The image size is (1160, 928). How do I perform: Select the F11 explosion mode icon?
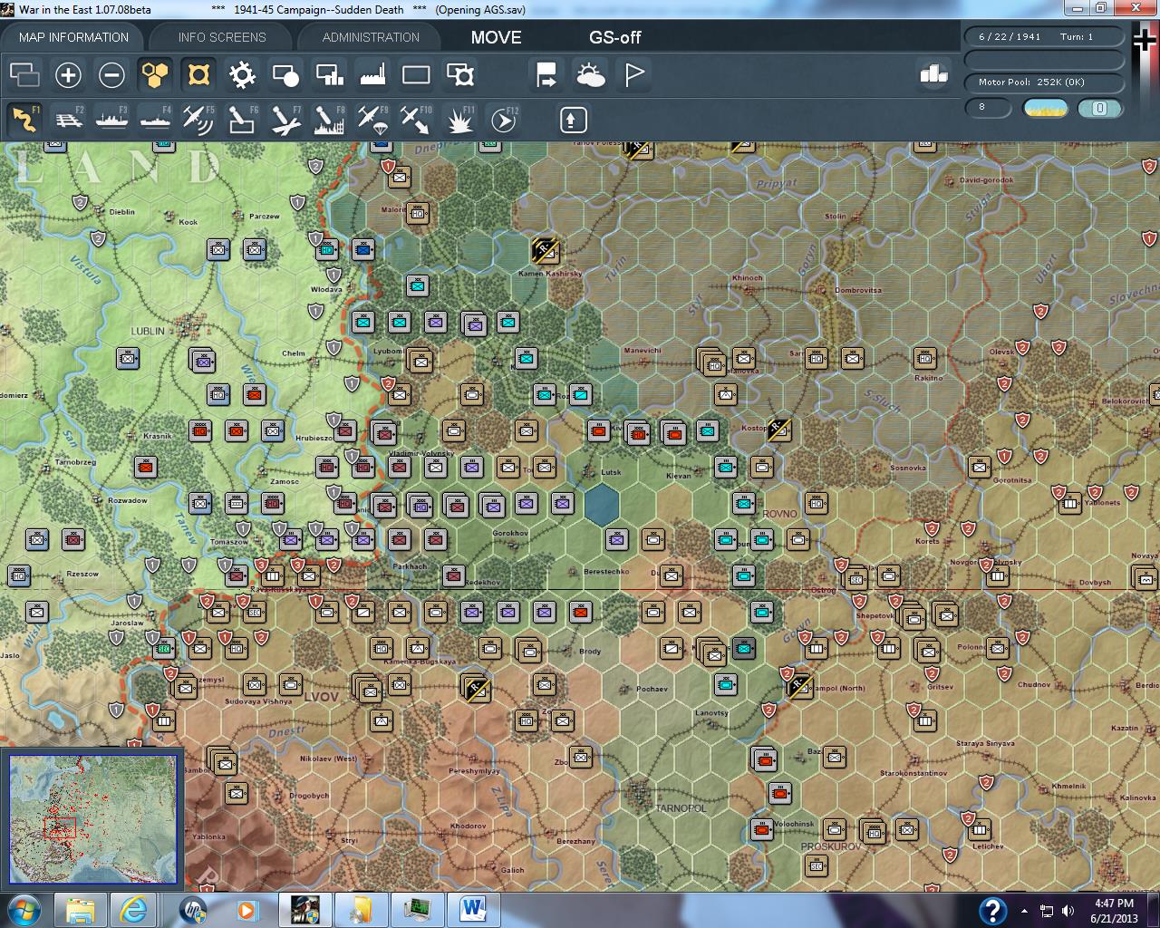(460, 120)
